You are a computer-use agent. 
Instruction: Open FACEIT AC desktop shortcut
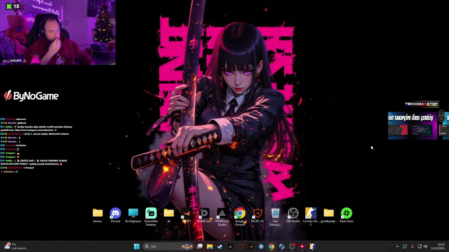click(257, 215)
